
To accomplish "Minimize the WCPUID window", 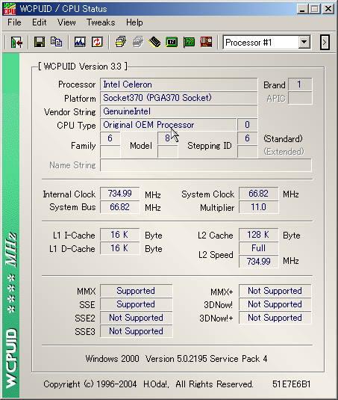I will pyautogui.click(x=302, y=9).
